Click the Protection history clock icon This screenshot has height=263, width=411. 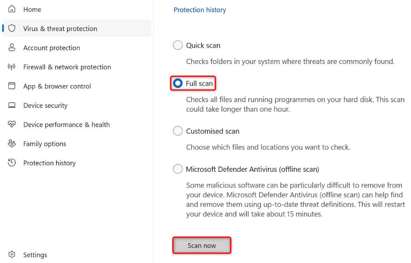(12, 163)
